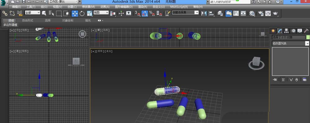Screen dimensions: 310x123
Task: Open the 编辑(E) menu
Action: (x=17, y=7)
